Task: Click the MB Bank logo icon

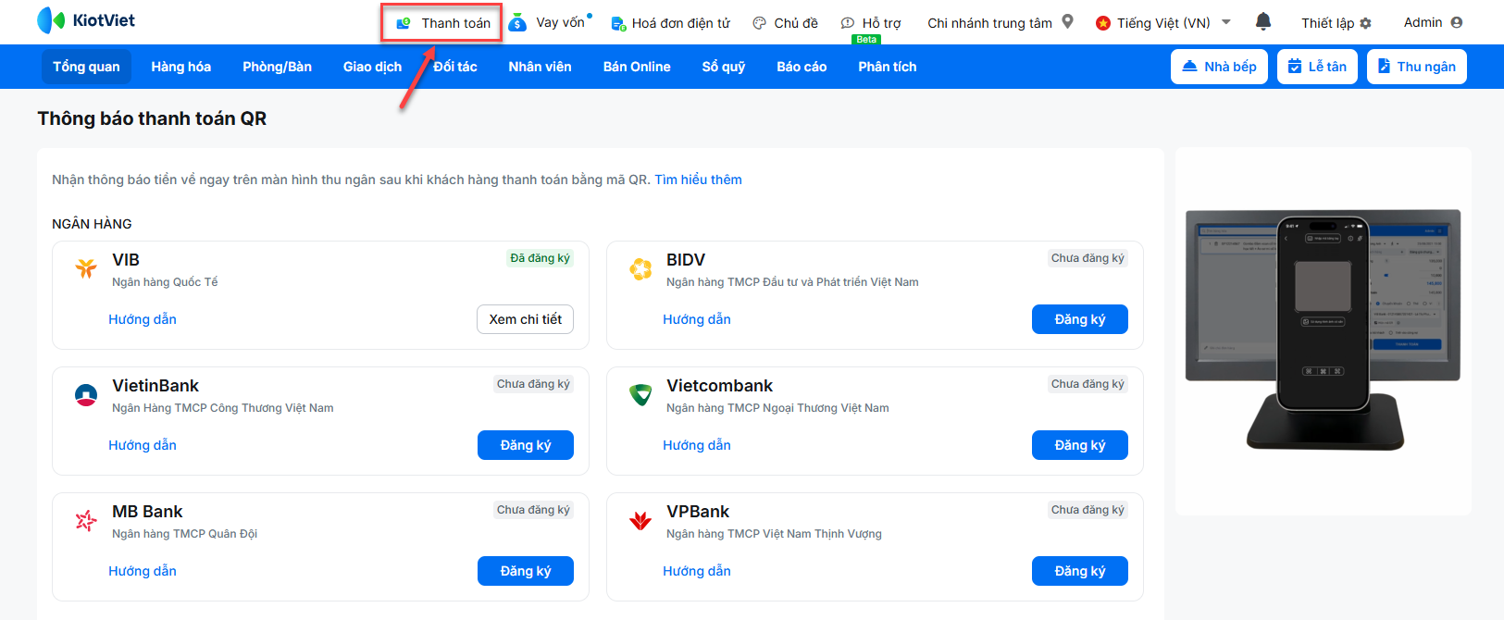Action: point(86,521)
